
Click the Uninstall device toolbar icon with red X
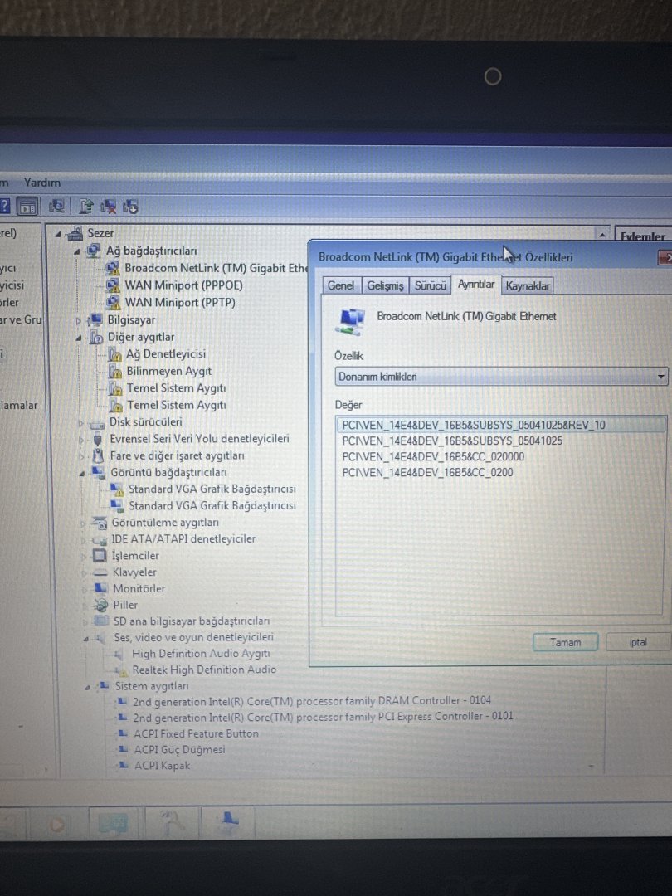click(108, 206)
